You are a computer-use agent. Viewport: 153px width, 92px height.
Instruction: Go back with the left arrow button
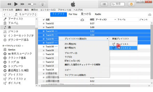tap(5, 15)
